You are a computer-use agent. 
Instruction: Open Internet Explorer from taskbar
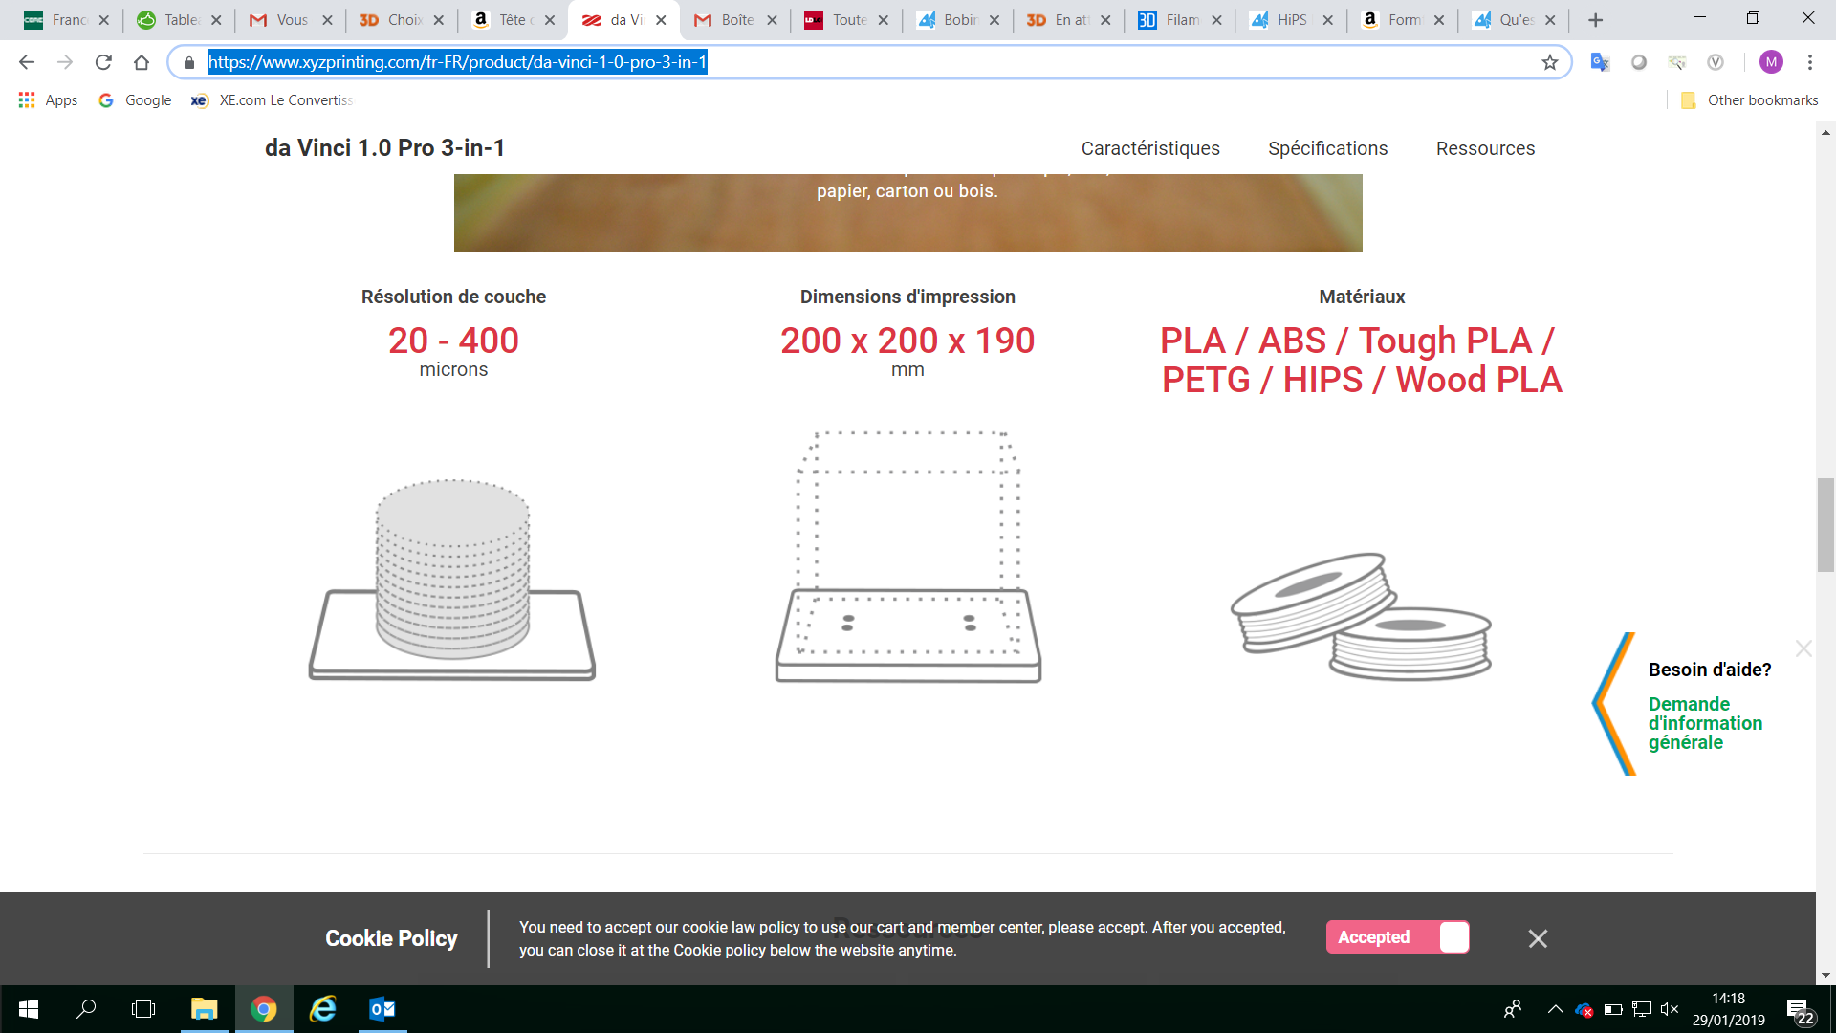tap(323, 1009)
